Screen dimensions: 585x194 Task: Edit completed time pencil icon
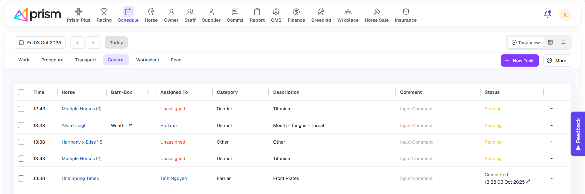point(528,181)
